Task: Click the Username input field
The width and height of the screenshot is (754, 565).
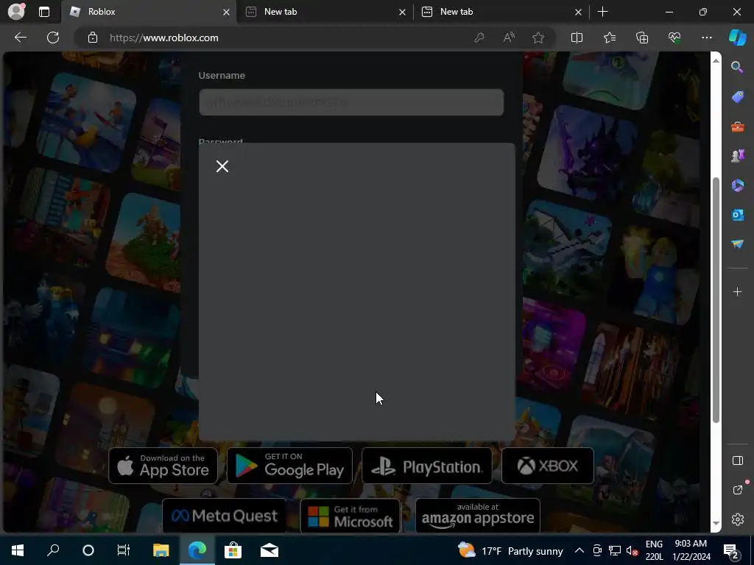Action: [351, 102]
